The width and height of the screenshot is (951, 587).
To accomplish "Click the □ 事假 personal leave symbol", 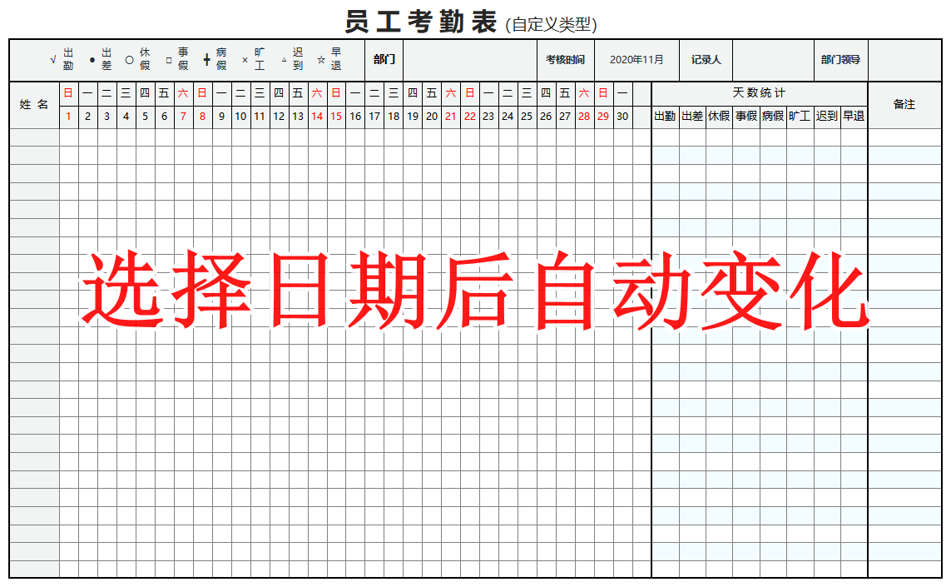I will point(175,59).
